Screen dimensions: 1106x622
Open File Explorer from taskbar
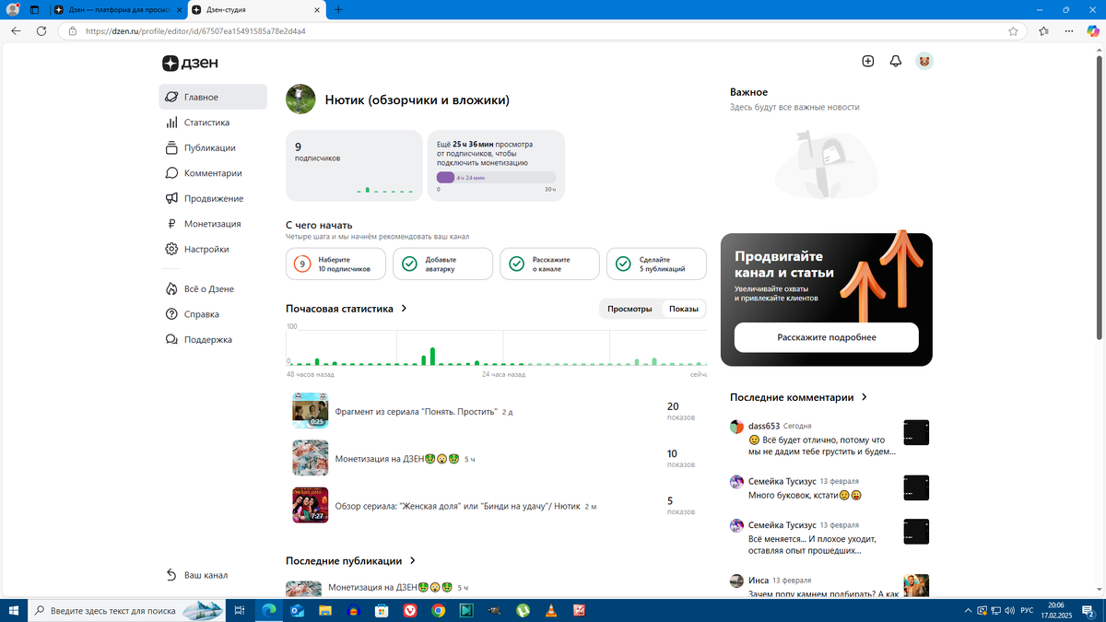(x=325, y=610)
